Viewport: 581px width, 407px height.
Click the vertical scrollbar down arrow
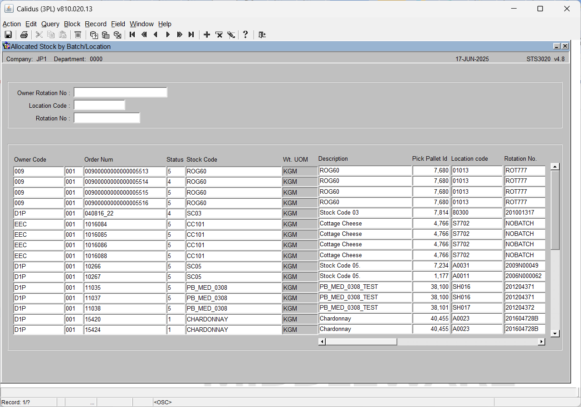[x=555, y=334]
